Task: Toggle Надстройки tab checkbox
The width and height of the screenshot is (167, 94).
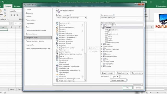Action: tap(104, 64)
